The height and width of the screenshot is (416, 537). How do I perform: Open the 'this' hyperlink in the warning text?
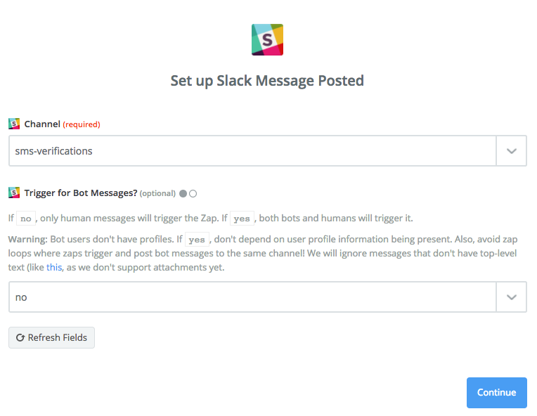coord(54,267)
